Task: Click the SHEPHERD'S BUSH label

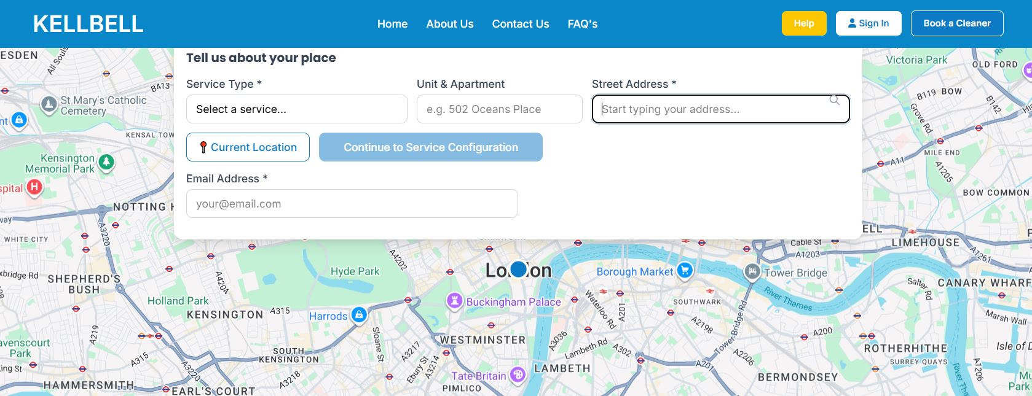Action: pyautogui.click(x=84, y=284)
